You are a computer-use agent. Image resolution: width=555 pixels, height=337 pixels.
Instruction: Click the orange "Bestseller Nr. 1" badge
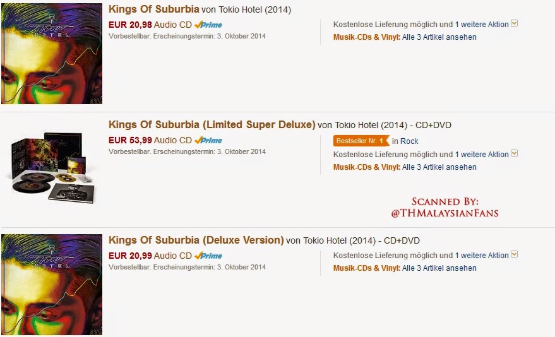[359, 141]
